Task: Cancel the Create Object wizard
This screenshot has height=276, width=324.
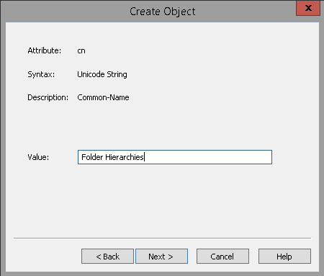Action: point(222,257)
